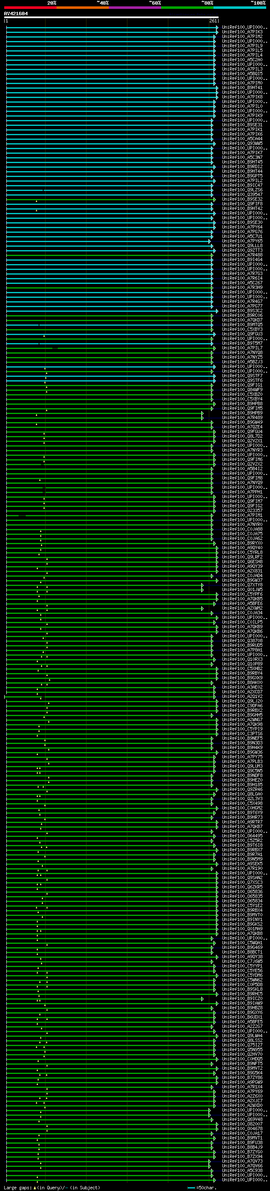Select the UniRef100_Q93WV5 label
This screenshot has width=270, height=1191.
(242, 143)
